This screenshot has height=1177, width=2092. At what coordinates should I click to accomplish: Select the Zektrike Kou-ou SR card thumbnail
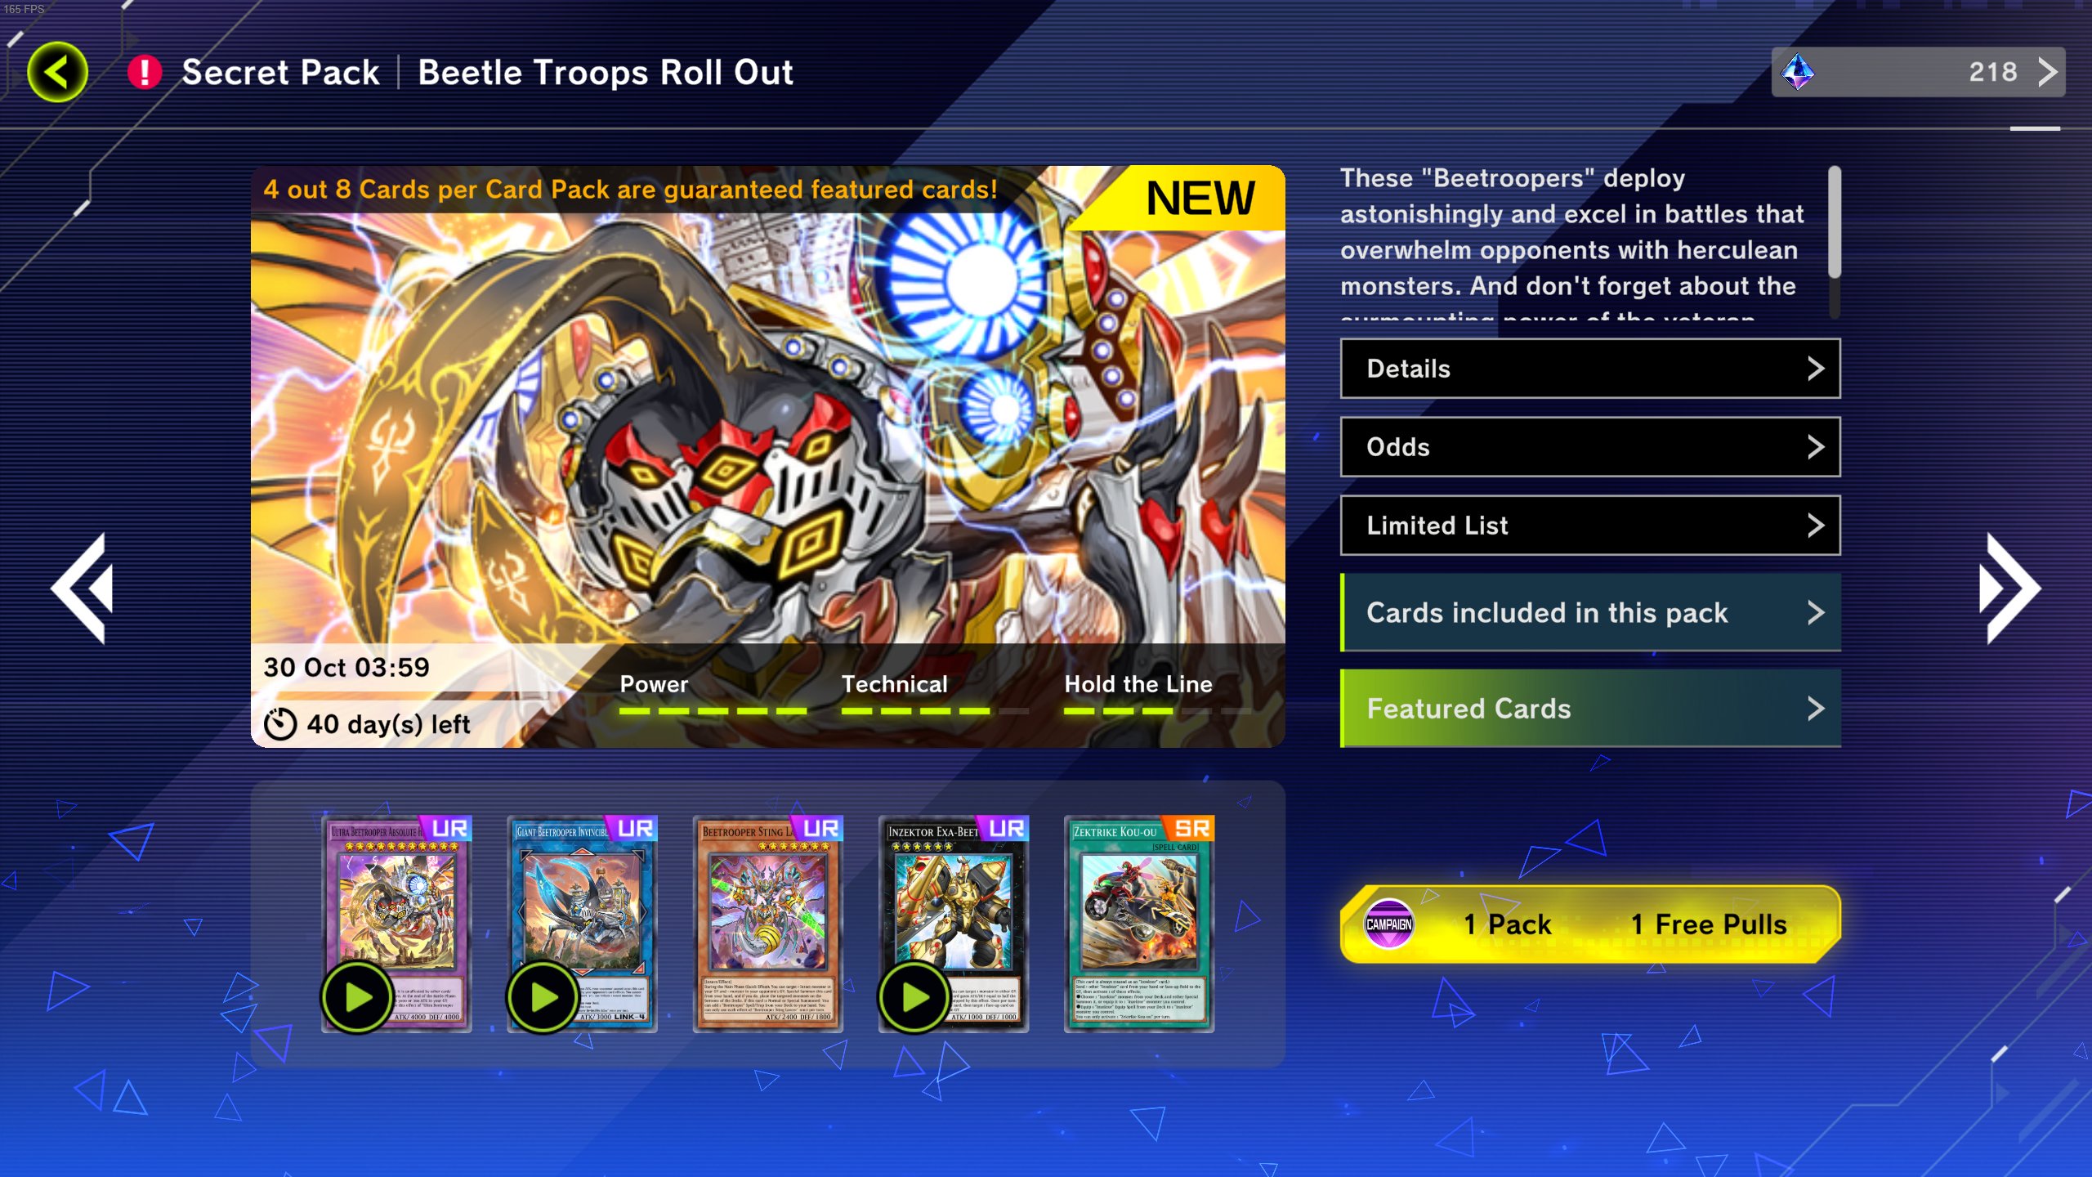pos(1138,924)
